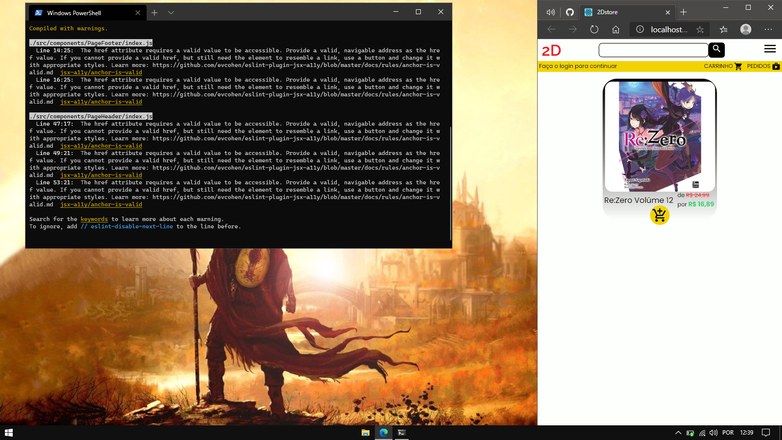782x440 pixels.
Task: Go back in the browser
Action: click(551, 29)
